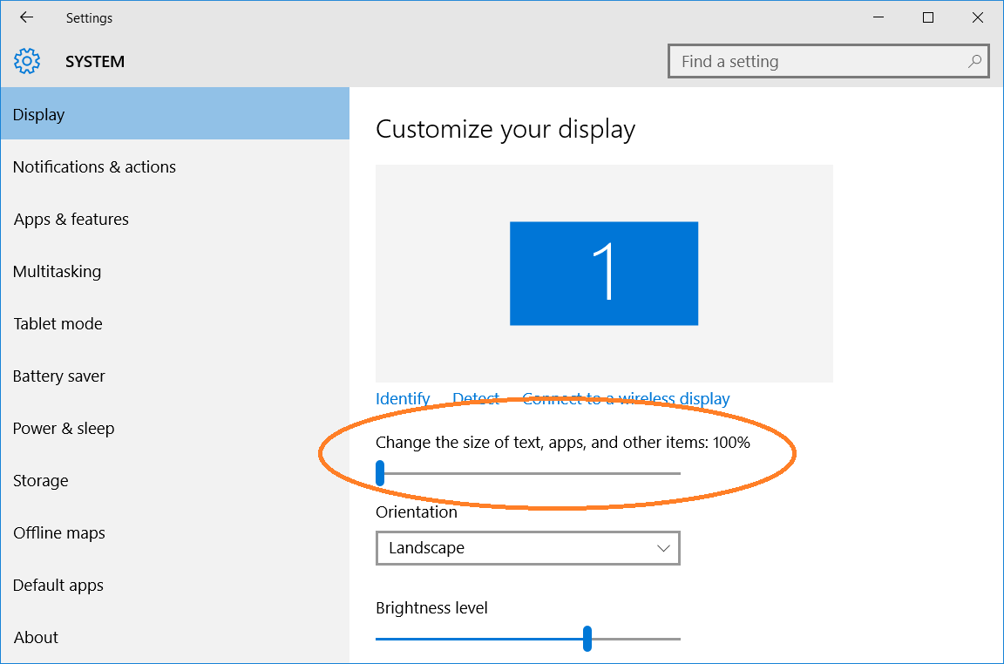Go to Apps & features
The height and width of the screenshot is (664, 1004).
[71, 219]
